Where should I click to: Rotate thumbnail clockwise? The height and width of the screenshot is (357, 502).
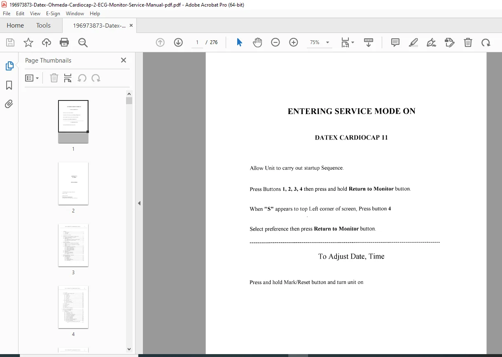(96, 78)
